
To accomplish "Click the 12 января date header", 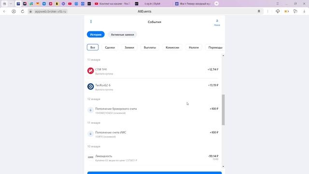I will point(94,99).
